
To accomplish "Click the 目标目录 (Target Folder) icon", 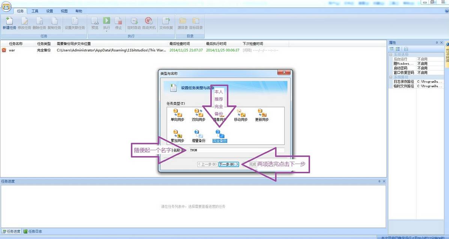I will click(196, 21).
